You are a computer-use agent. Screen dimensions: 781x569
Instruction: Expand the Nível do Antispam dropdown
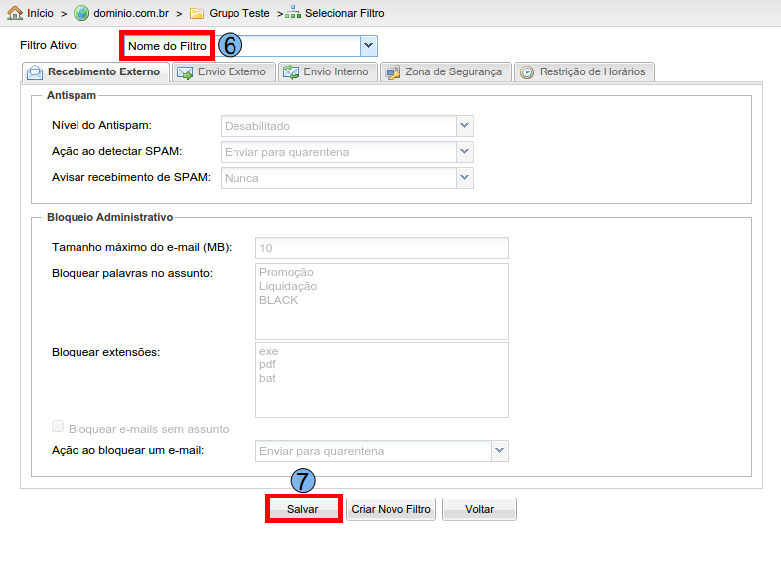[464, 126]
